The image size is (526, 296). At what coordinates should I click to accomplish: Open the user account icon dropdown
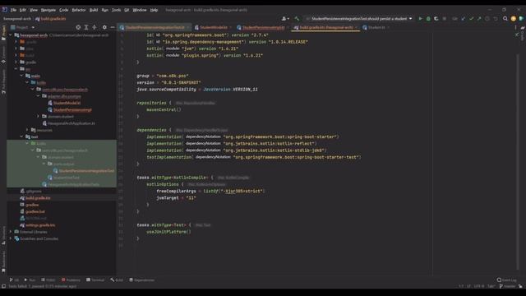(285, 19)
